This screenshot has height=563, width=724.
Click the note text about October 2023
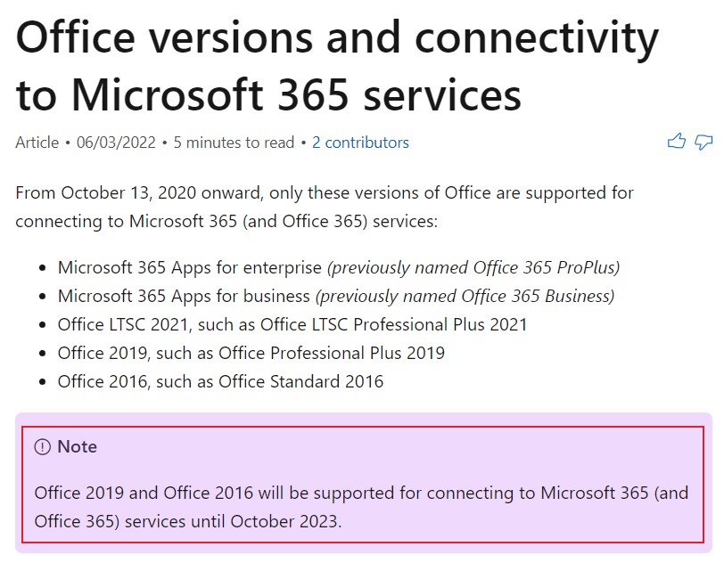click(361, 507)
